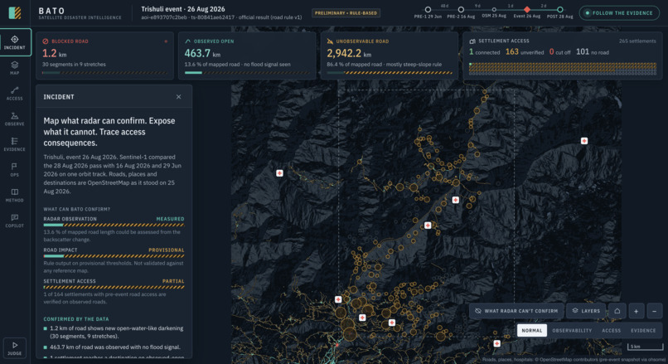
Task: Select the PRE-1 29 Jun timeline point
Action: pyautogui.click(x=428, y=9)
